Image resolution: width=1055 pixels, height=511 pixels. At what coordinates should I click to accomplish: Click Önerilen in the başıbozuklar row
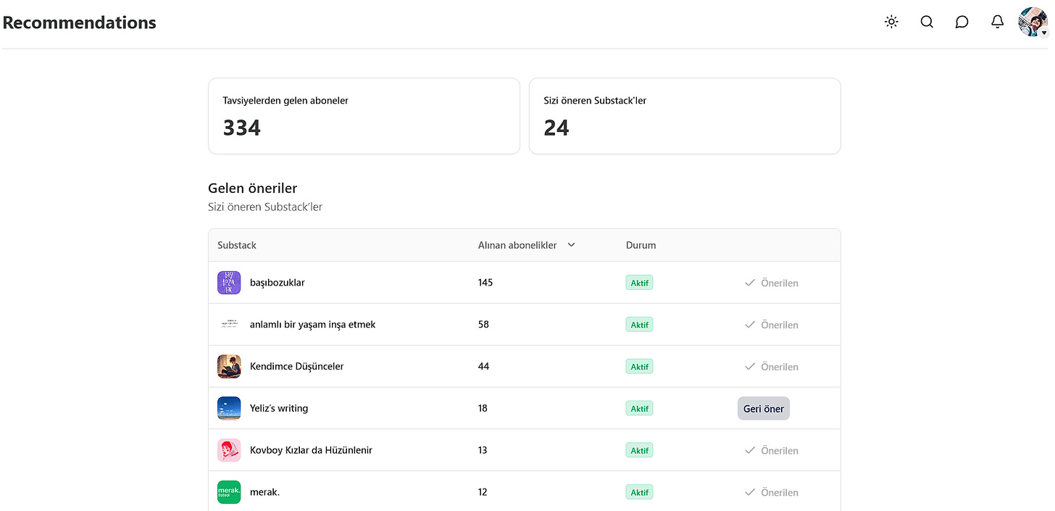(x=772, y=283)
